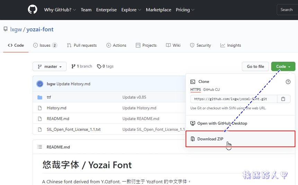Viewport: 298px width, 185px height.
Task: Select the GitHub CLI clone tab
Action: [x=211, y=90]
